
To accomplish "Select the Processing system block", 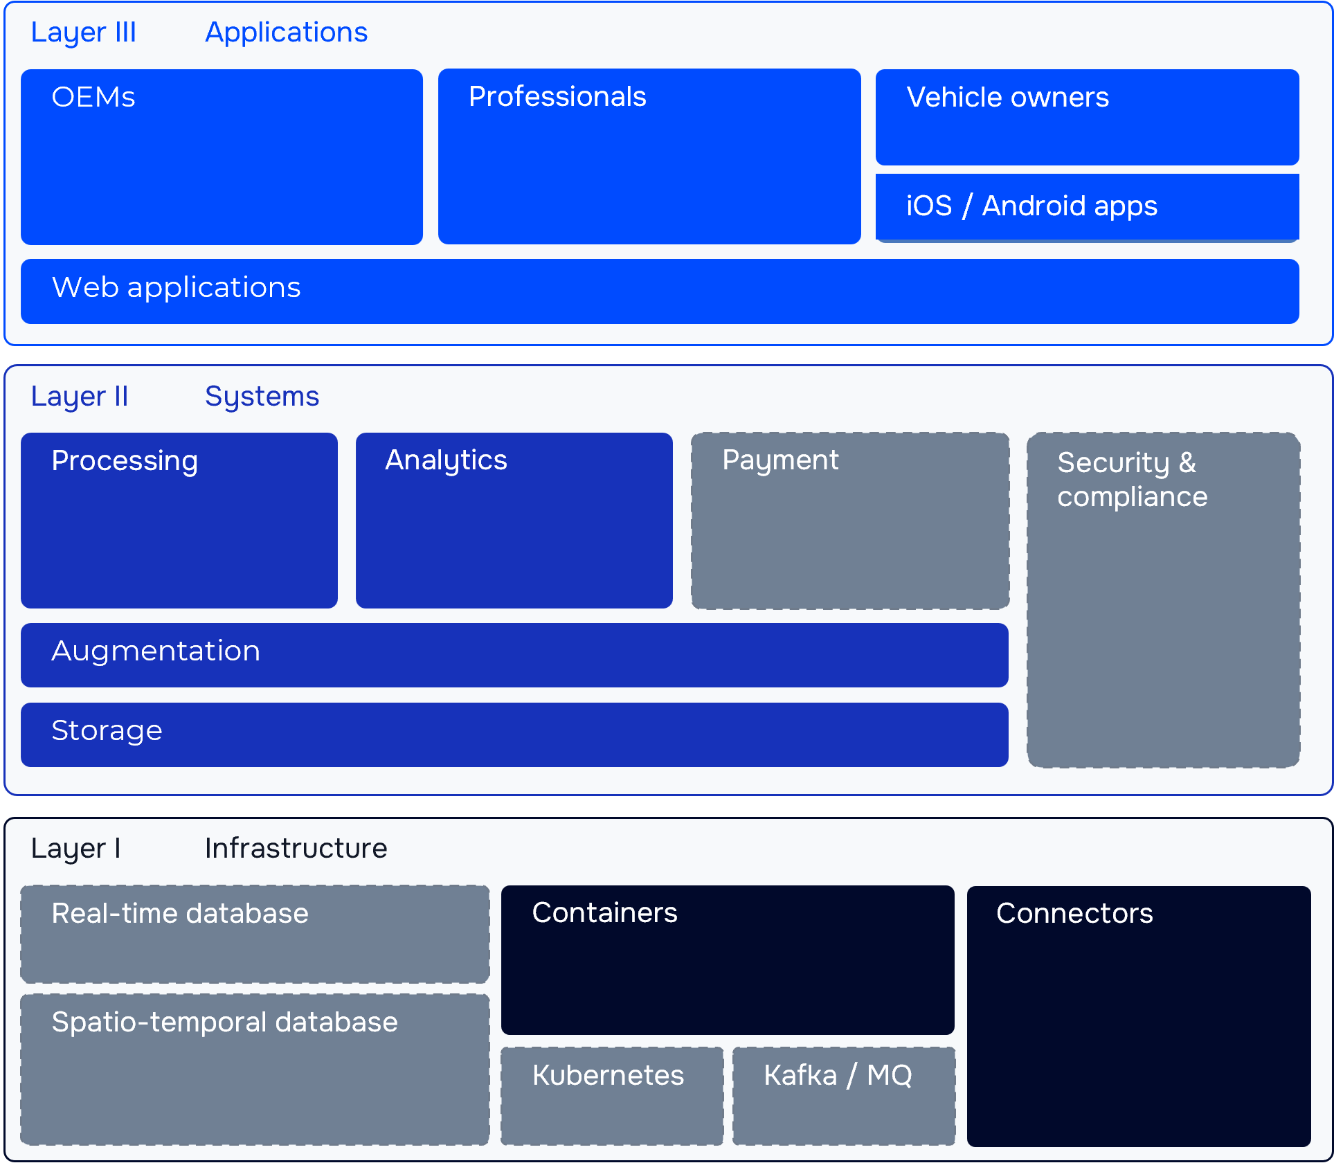I will click(179, 520).
